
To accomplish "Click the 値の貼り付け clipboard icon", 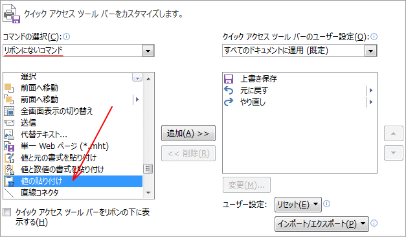I will point(9,181).
